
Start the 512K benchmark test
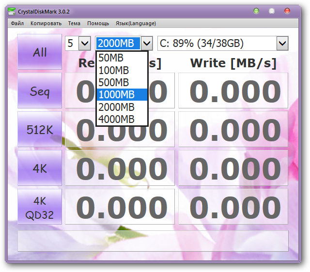(x=40, y=129)
